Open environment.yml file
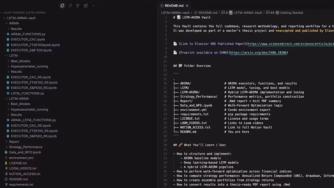Screen dimensions: 334x188 (21, 158)
